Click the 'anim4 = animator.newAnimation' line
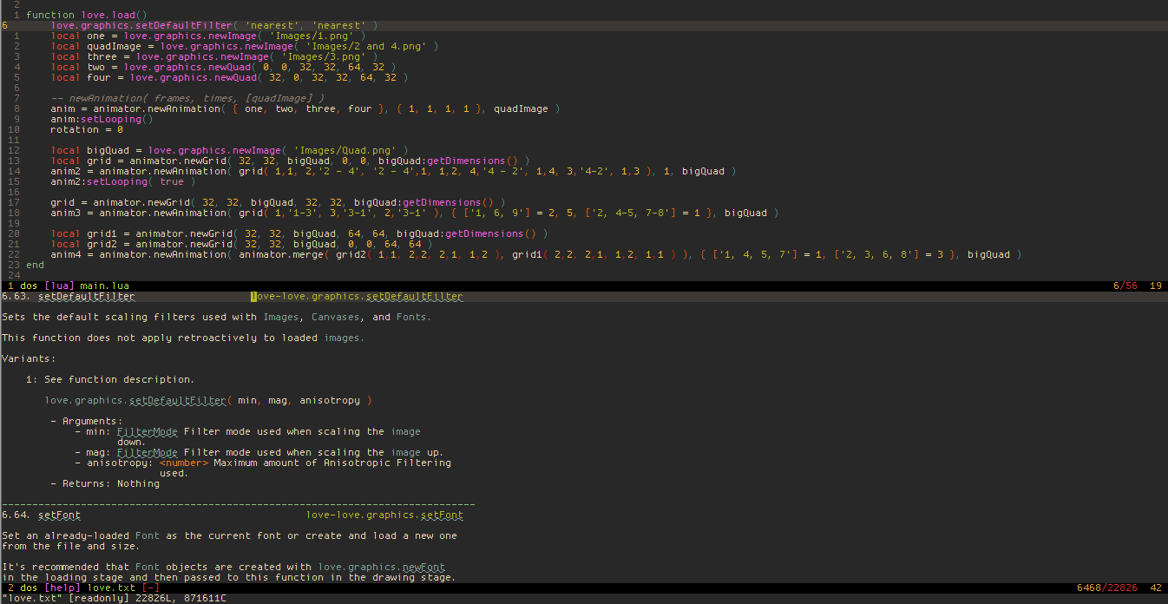1168x604 pixels. tap(535, 255)
